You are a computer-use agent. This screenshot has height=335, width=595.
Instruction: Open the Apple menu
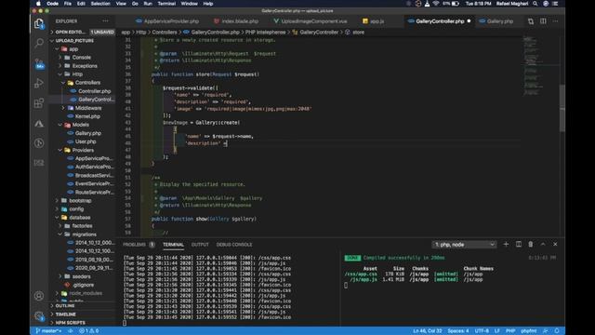click(38, 4)
